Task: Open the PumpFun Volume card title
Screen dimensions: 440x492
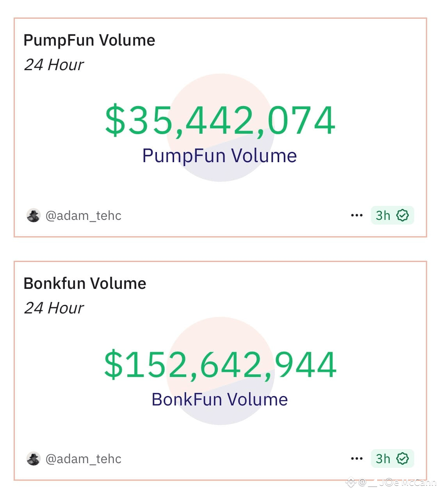Action: click(x=89, y=40)
